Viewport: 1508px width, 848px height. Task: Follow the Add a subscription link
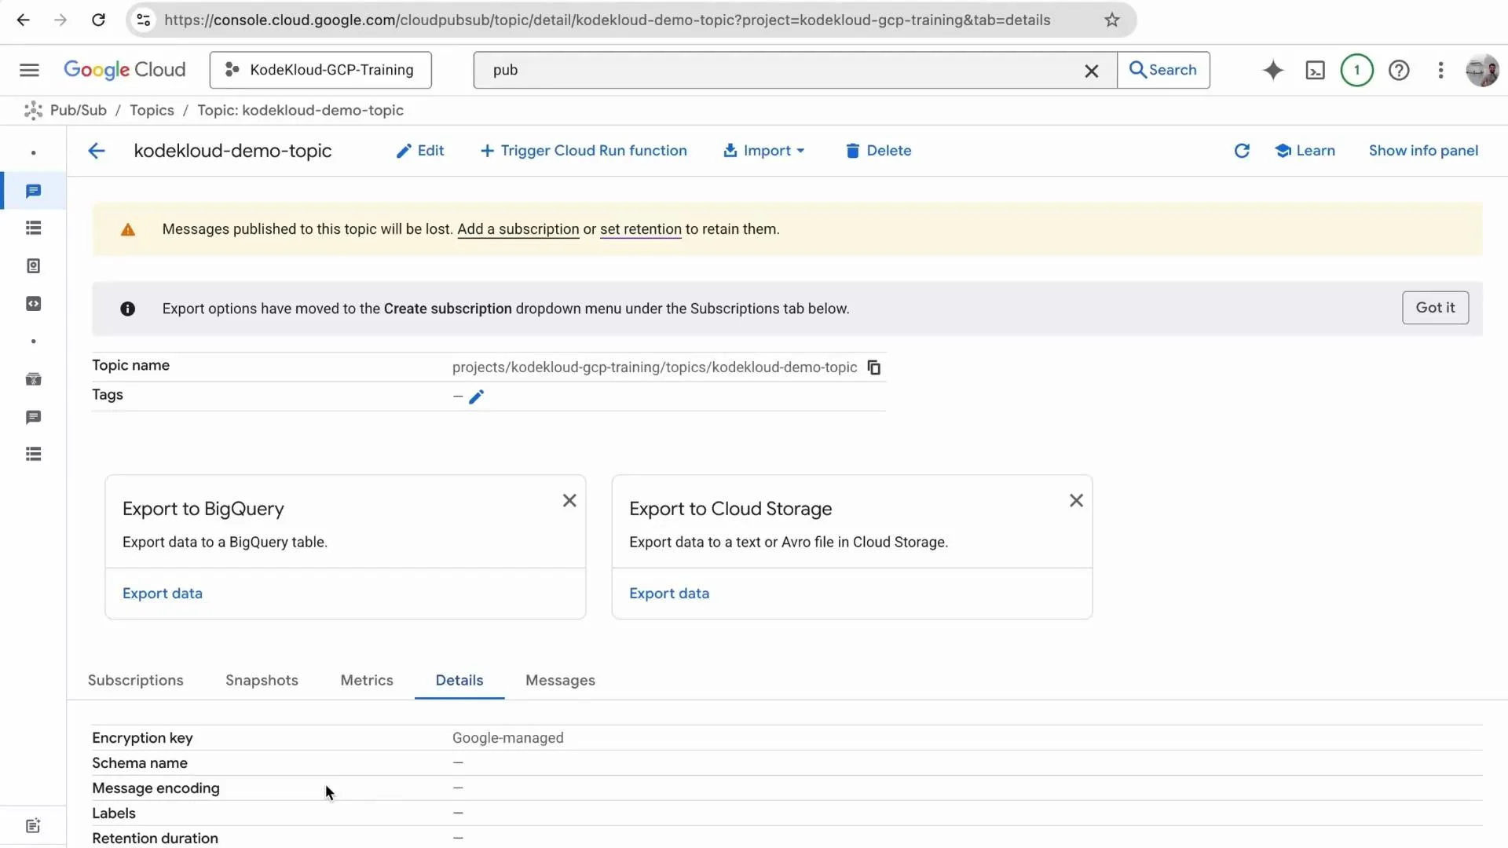click(x=518, y=229)
